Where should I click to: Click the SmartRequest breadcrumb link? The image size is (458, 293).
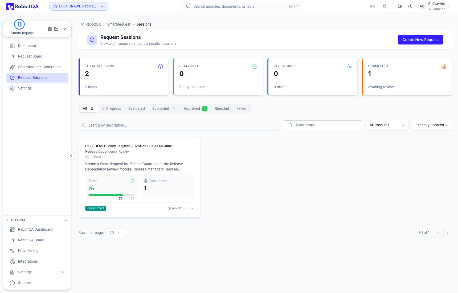(x=118, y=25)
